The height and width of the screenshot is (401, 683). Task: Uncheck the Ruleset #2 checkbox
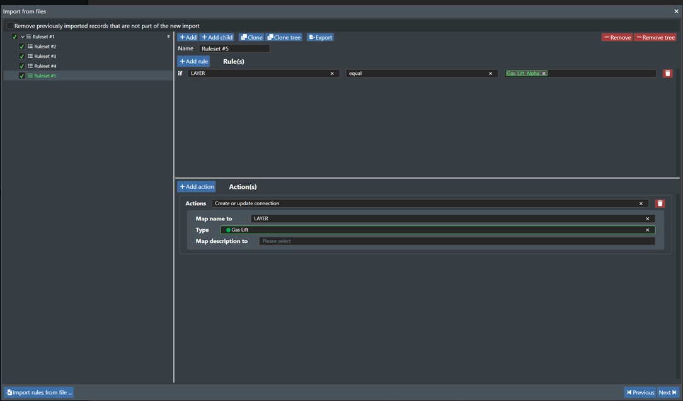pos(22,47)
